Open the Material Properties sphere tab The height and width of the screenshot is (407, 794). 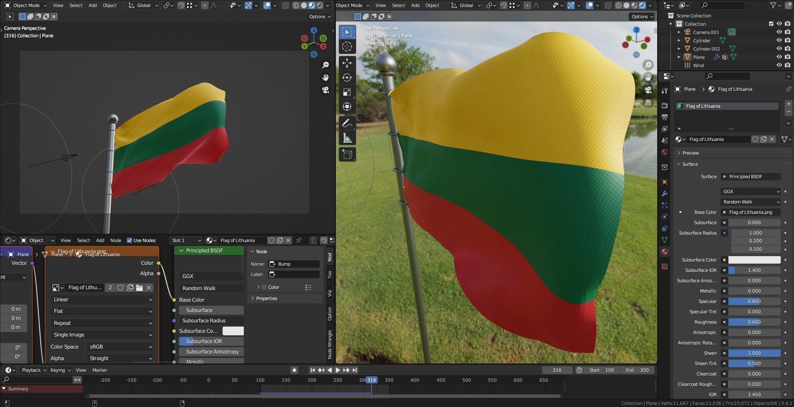pyautogui.click(x=665, y=251)
